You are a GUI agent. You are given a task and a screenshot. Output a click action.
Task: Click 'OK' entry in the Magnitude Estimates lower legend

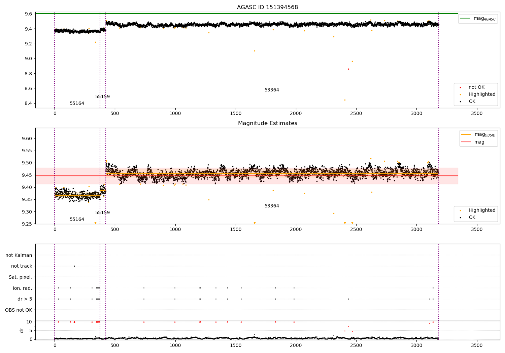click(472, 218)
